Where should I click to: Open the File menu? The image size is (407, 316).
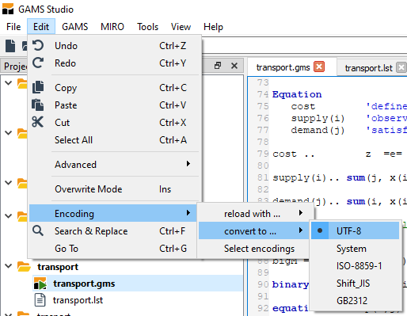tap(13, 27)
